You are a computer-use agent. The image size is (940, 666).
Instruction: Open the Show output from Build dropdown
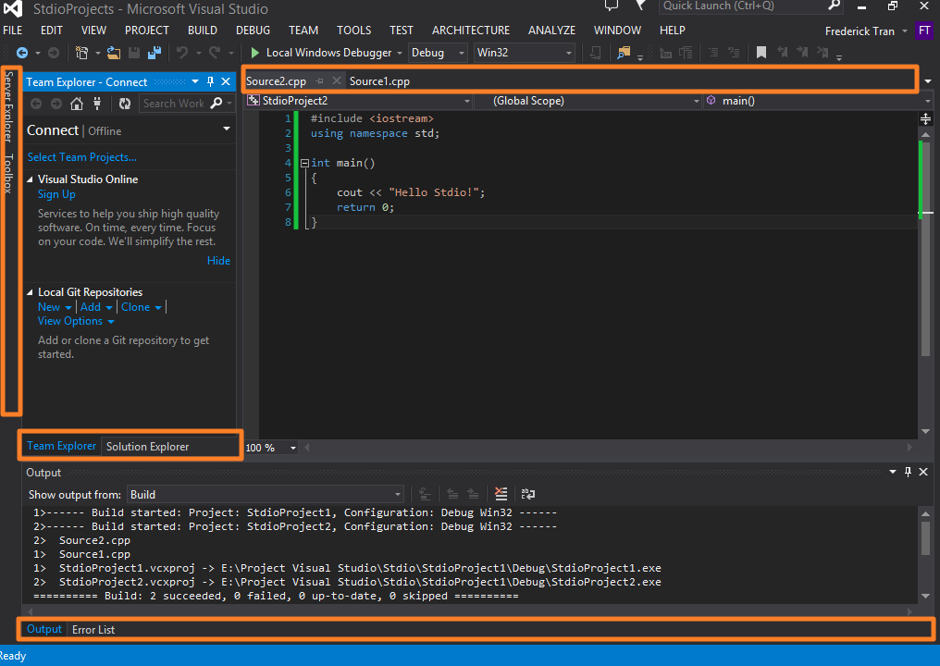[265, 495]
